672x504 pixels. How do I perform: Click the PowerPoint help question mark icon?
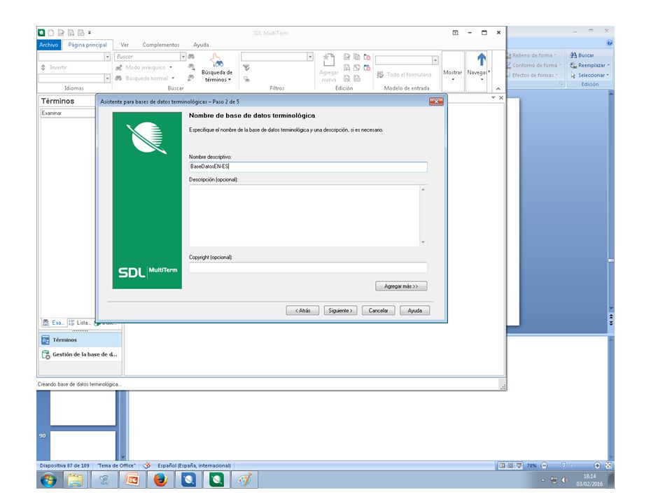pos(610,43)
